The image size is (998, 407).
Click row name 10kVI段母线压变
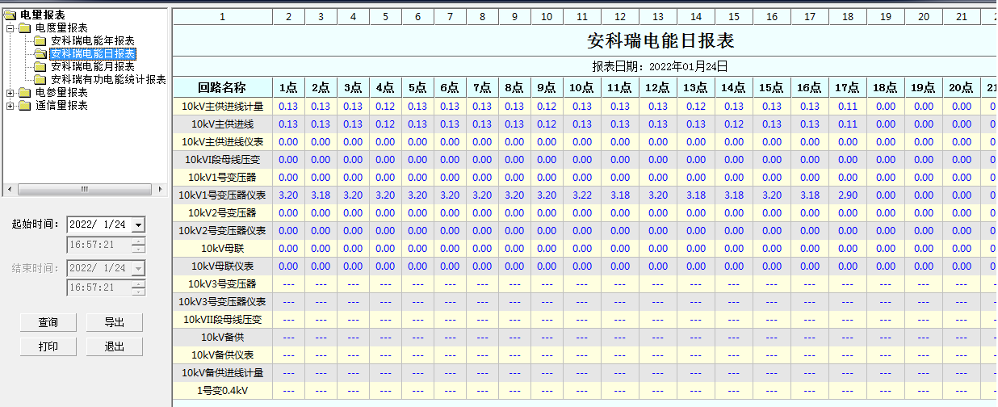pos(223,159)
